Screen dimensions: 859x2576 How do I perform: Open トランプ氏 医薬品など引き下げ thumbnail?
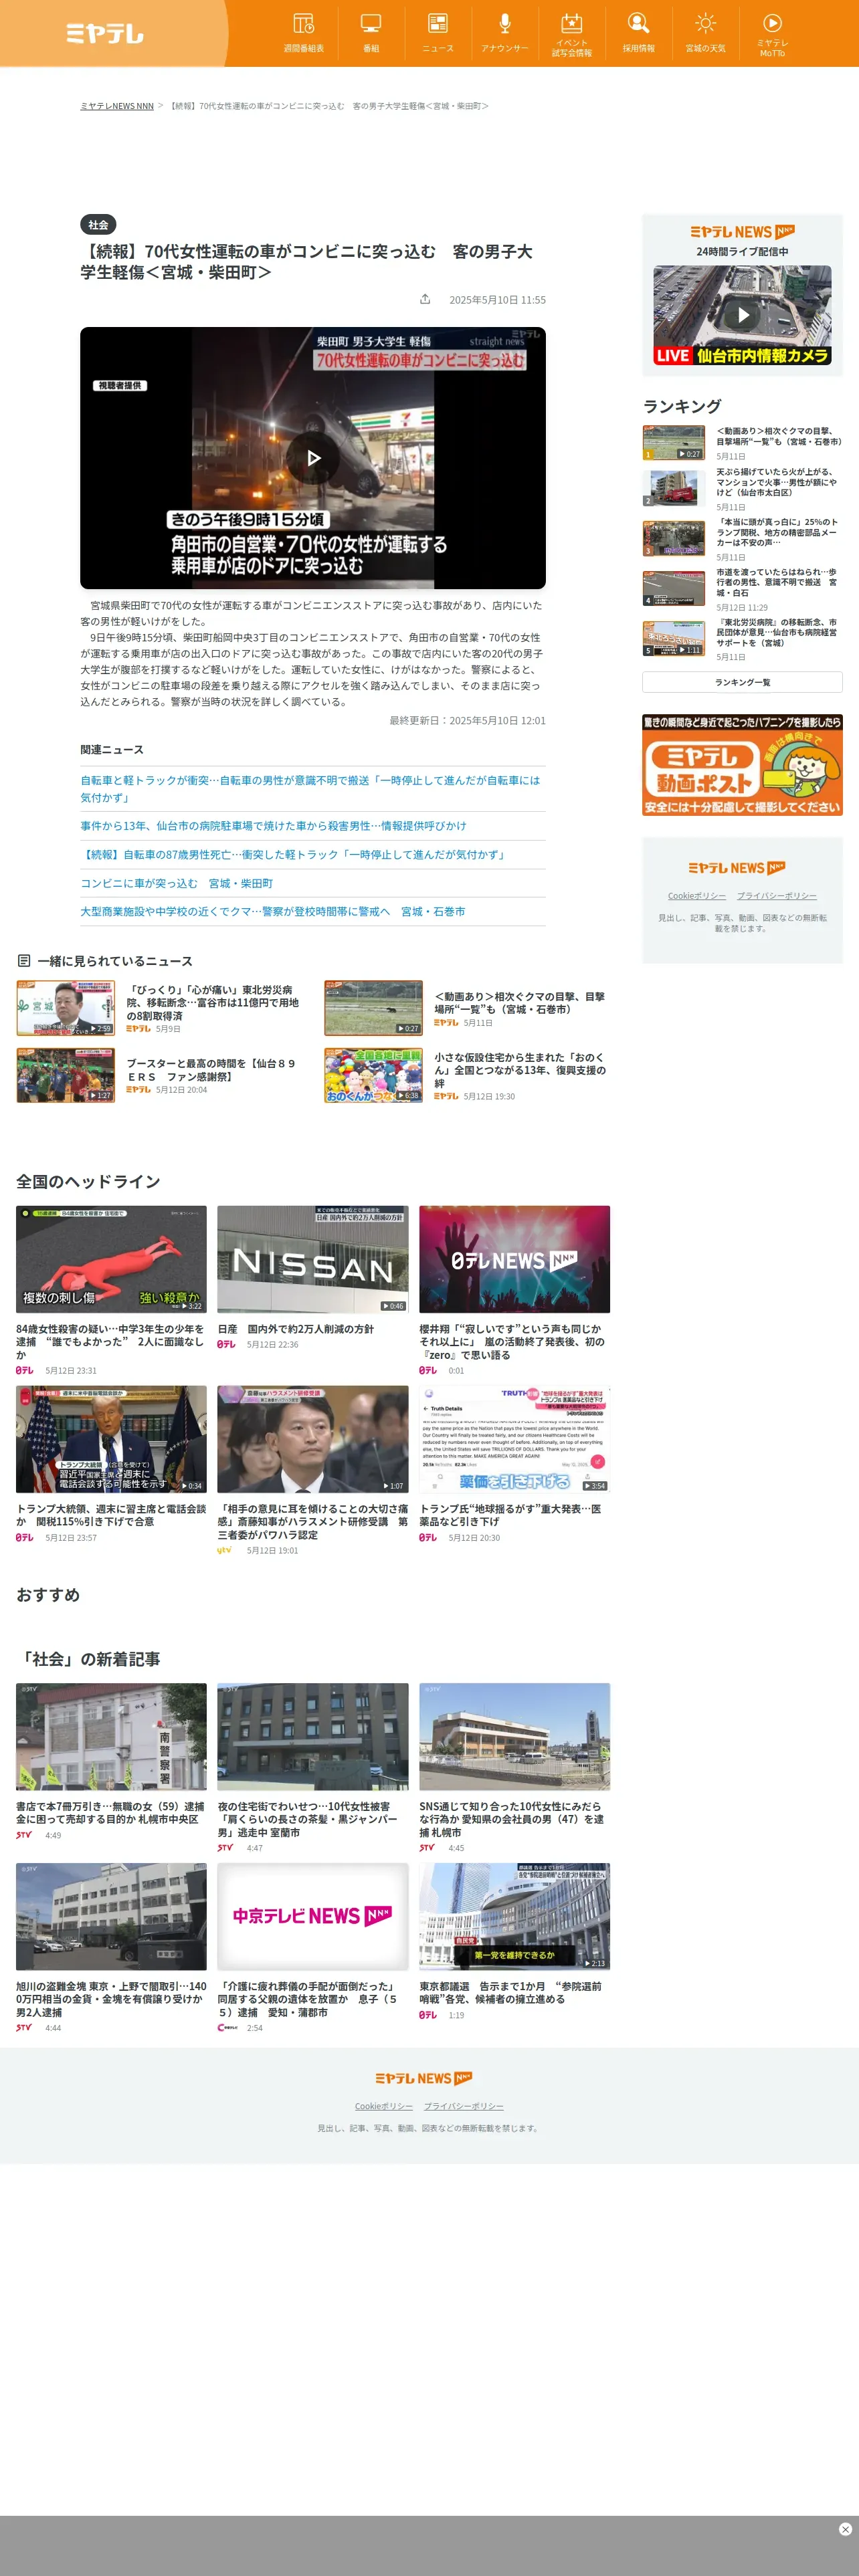[x=514, y=1439]
